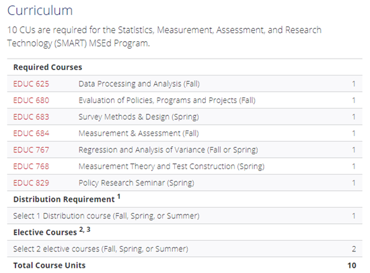The height and width of the screenshot is (273, 370).
Task: Click footnote 2 beside Elective Courses
Action: click(81, 229)
